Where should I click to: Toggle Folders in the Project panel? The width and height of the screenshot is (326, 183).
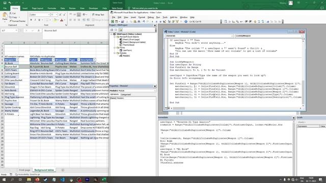point(120,30)
